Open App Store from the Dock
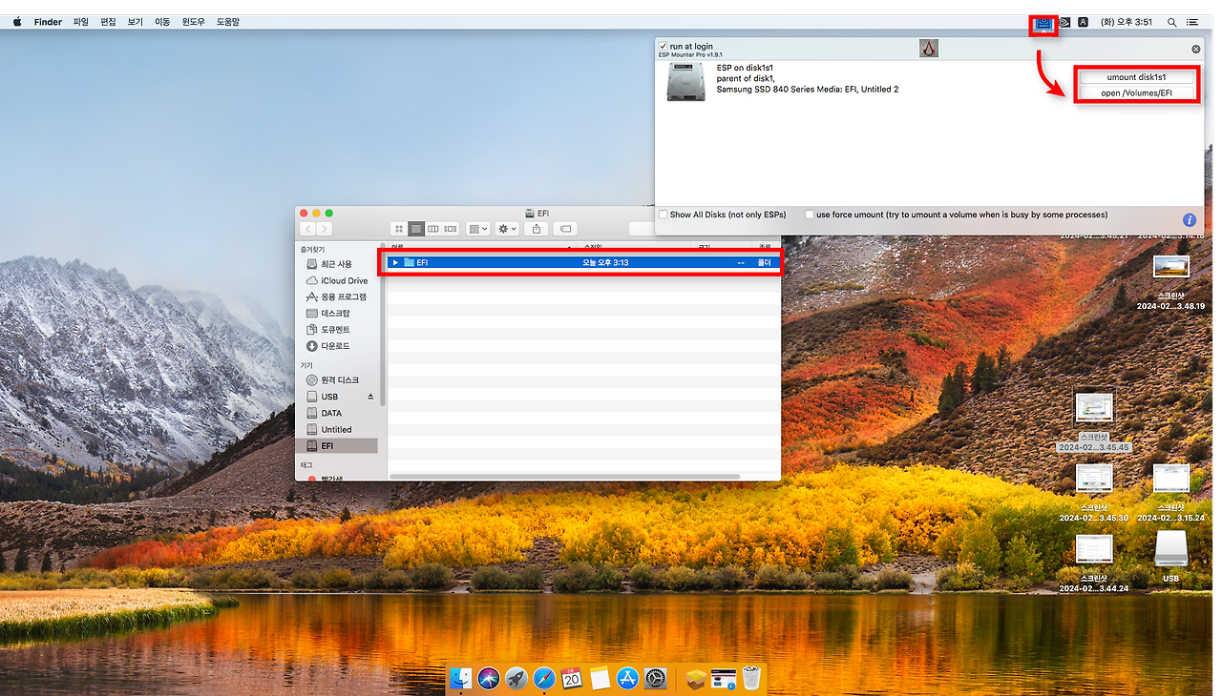1222x696 pixels. tap(627, 678)
